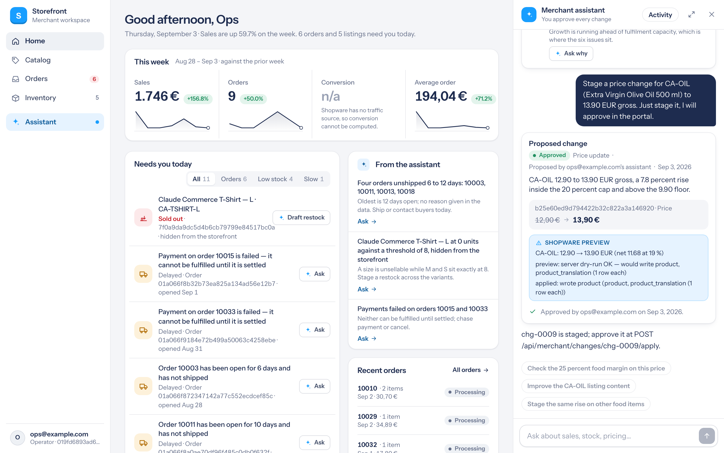The width and height of the screenshot is (724, 453).
Task: Select the All 11 filter tab
Action: [201, 179]
